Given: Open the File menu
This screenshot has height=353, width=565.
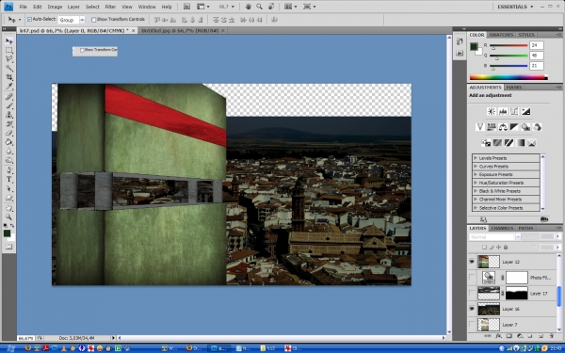Looking at the screenshot, I should tap(23, 7).
